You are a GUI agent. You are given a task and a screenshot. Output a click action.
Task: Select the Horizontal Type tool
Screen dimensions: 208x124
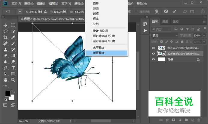(13, 68)
